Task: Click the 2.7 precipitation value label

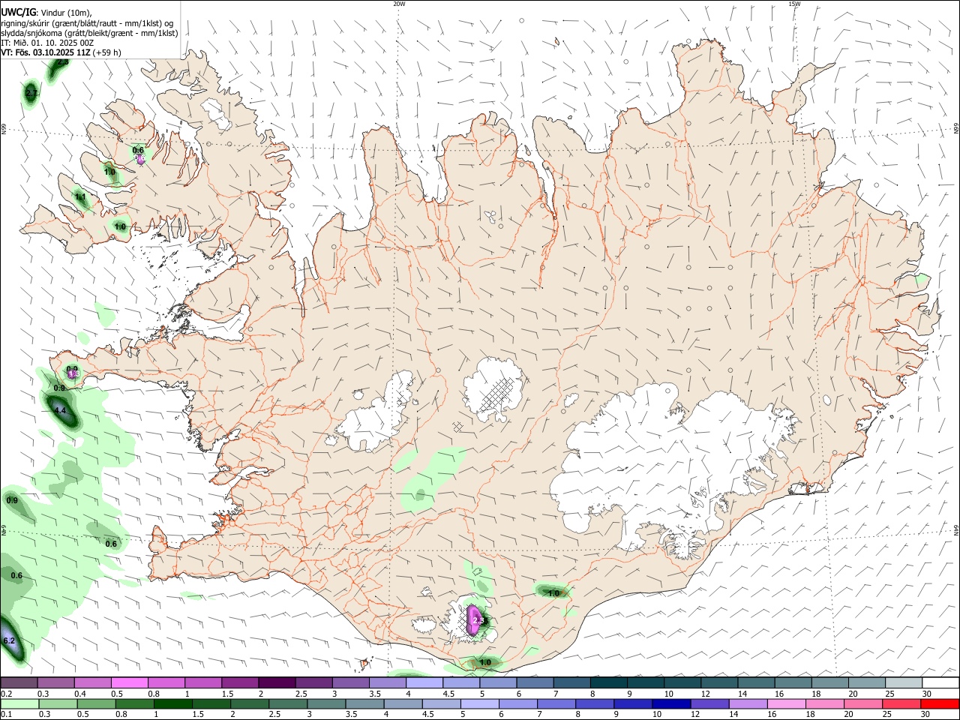Action: pyautogui.click(x=31, y=93)
